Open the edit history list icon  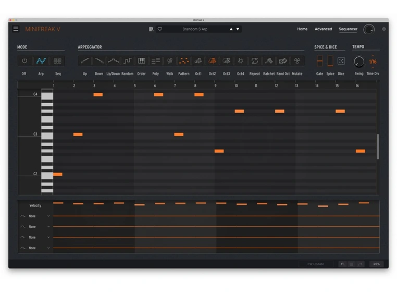[352, 264]
